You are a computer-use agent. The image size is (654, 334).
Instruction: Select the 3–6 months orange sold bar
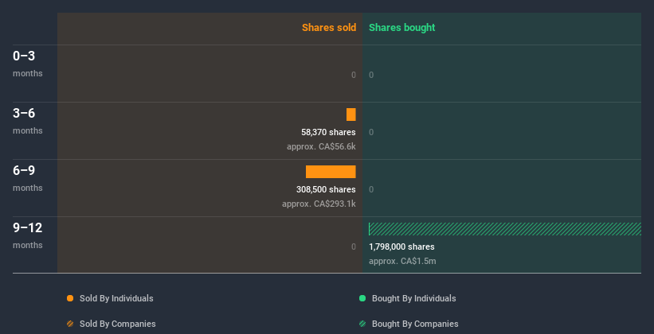point(350,115)
